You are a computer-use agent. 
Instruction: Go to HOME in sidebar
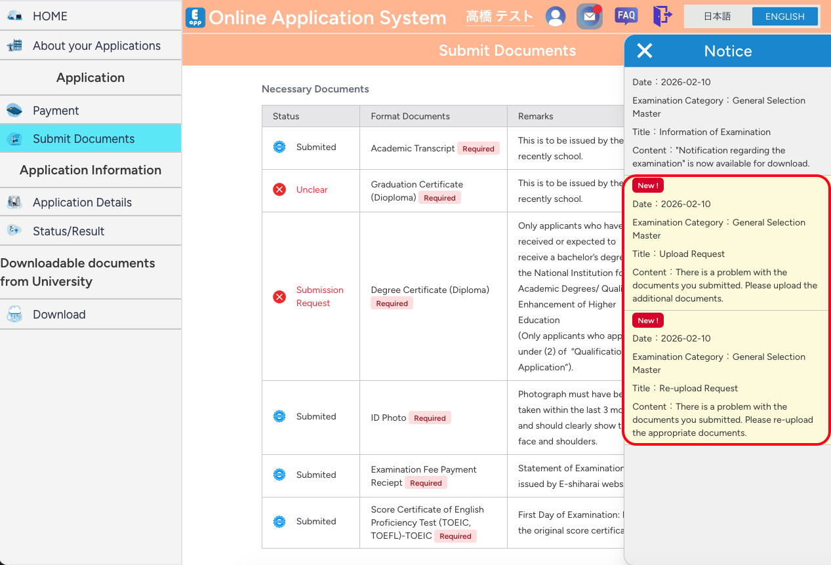50,16
